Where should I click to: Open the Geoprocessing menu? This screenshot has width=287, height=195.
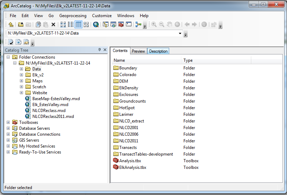pyautogui.click(x=73, y=16)
